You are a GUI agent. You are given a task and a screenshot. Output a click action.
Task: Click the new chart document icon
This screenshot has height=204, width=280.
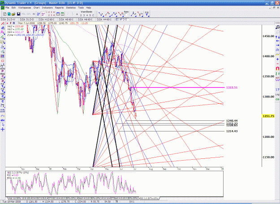pos(5,14)
